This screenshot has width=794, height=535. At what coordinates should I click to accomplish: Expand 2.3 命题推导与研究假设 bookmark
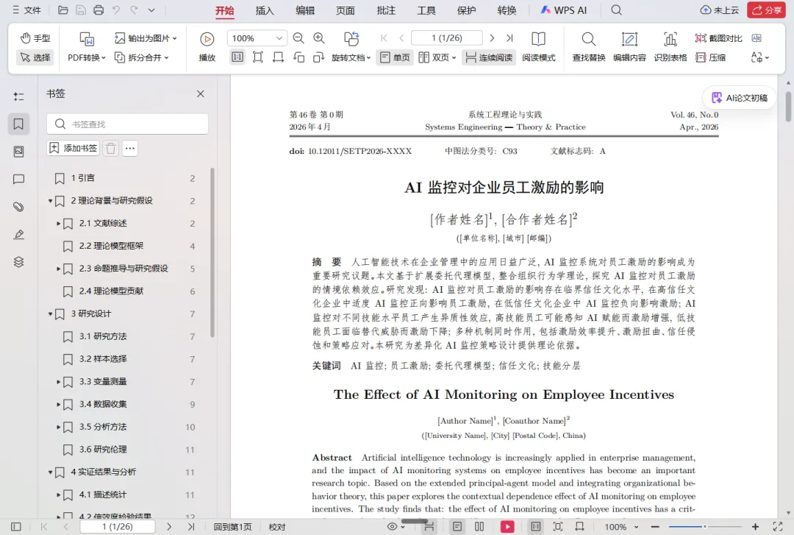58,269
